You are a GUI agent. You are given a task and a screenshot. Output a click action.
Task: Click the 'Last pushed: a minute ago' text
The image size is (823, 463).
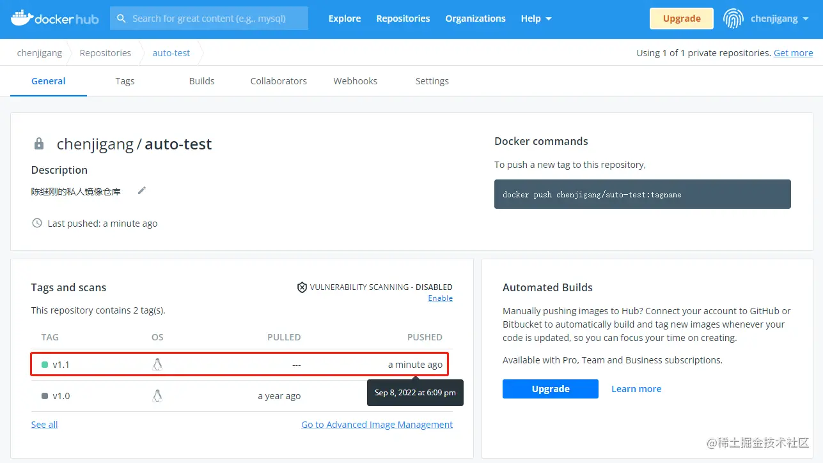tap(102, 224)
